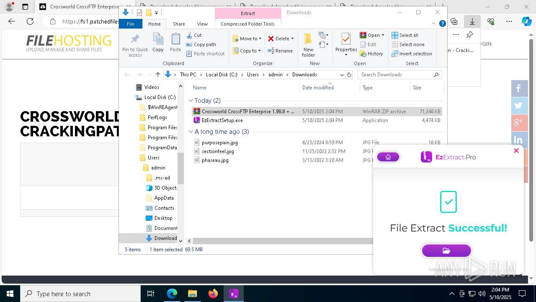Select sectionfeel.jpg file
The width and height of the screenshot is (536, 302).
tap(317, 151)
